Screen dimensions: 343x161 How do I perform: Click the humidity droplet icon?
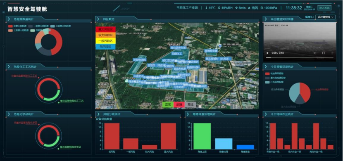pos(219,8)
